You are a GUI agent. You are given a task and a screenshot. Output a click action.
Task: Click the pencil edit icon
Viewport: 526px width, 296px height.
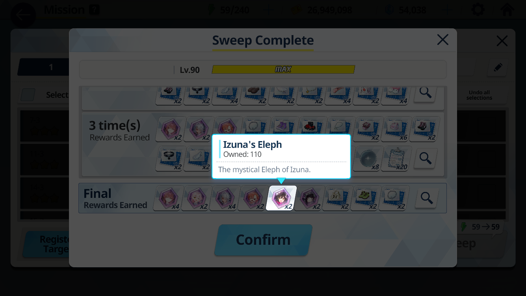[x=498, y=68]
